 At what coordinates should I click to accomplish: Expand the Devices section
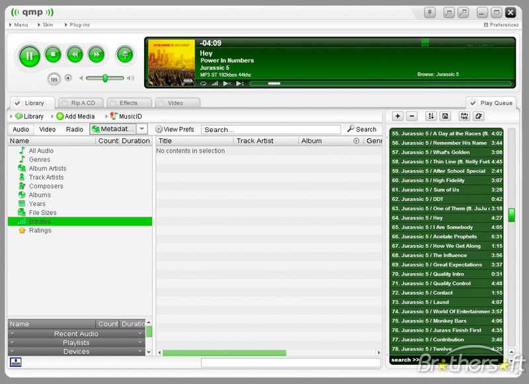[77, 352]
